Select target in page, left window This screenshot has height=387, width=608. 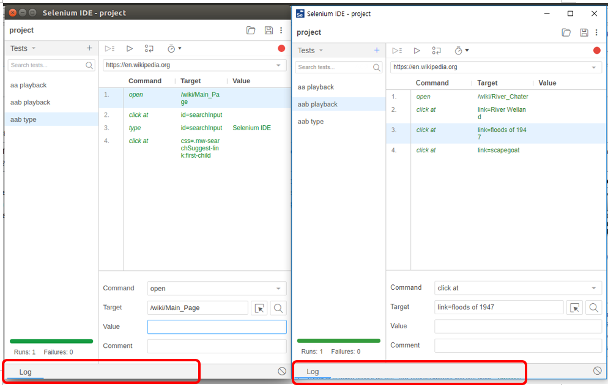[259, 308]
